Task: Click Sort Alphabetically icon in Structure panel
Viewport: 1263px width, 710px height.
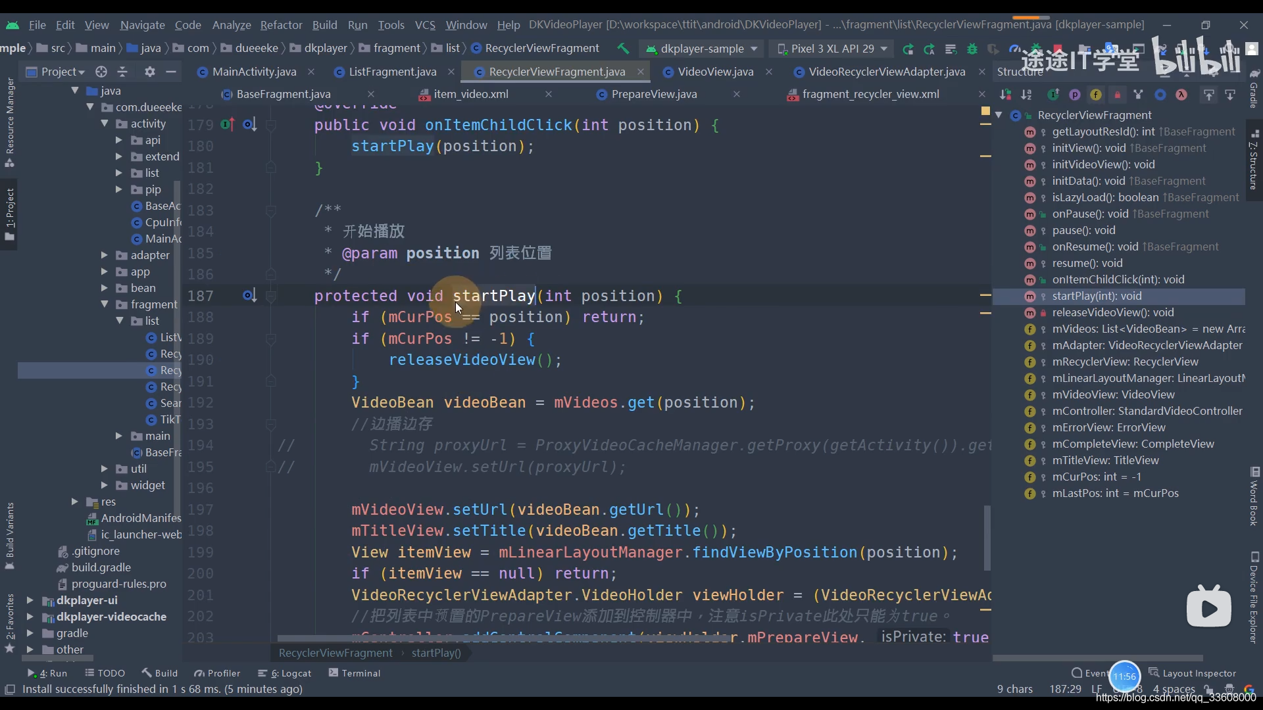Action: pyautogui.click(x=1026, y=95)
